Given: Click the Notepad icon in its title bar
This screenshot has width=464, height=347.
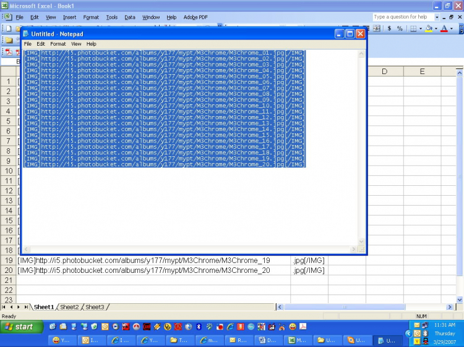Looking at the screenshot, I should pyautogui.click(x=26, y=34).
